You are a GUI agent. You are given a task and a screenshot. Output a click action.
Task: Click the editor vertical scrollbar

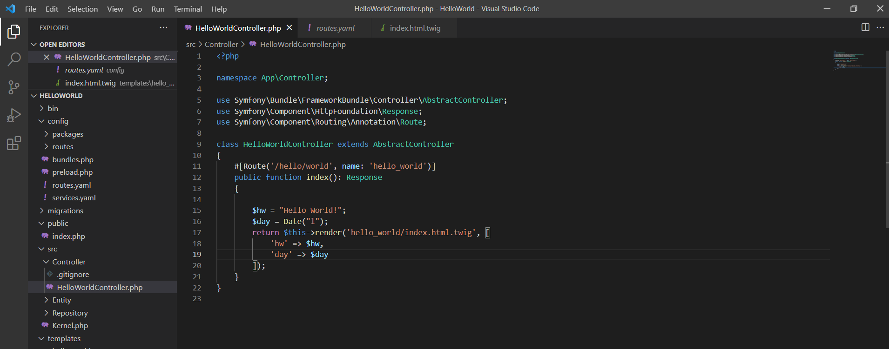click(x=887, y=139)
